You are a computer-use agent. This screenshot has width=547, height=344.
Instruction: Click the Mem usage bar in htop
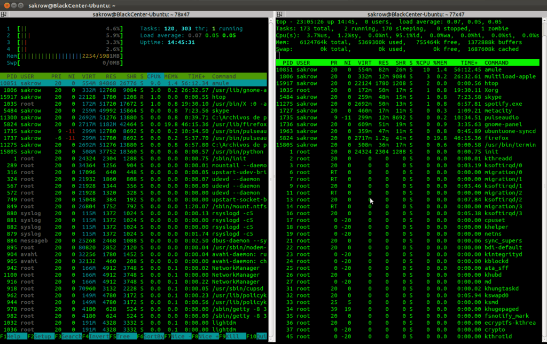click(x=65, y=56)
